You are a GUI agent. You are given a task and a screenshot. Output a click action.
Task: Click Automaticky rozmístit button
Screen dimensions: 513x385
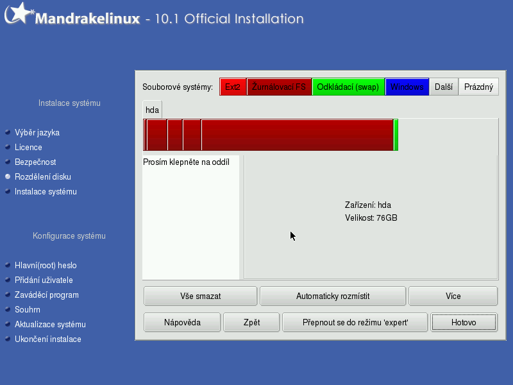tap(333, 296)
